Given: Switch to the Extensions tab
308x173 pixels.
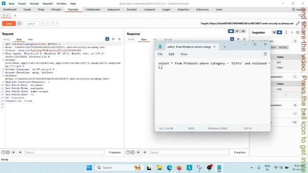Looking at the screenshot, I should point(202,10).
